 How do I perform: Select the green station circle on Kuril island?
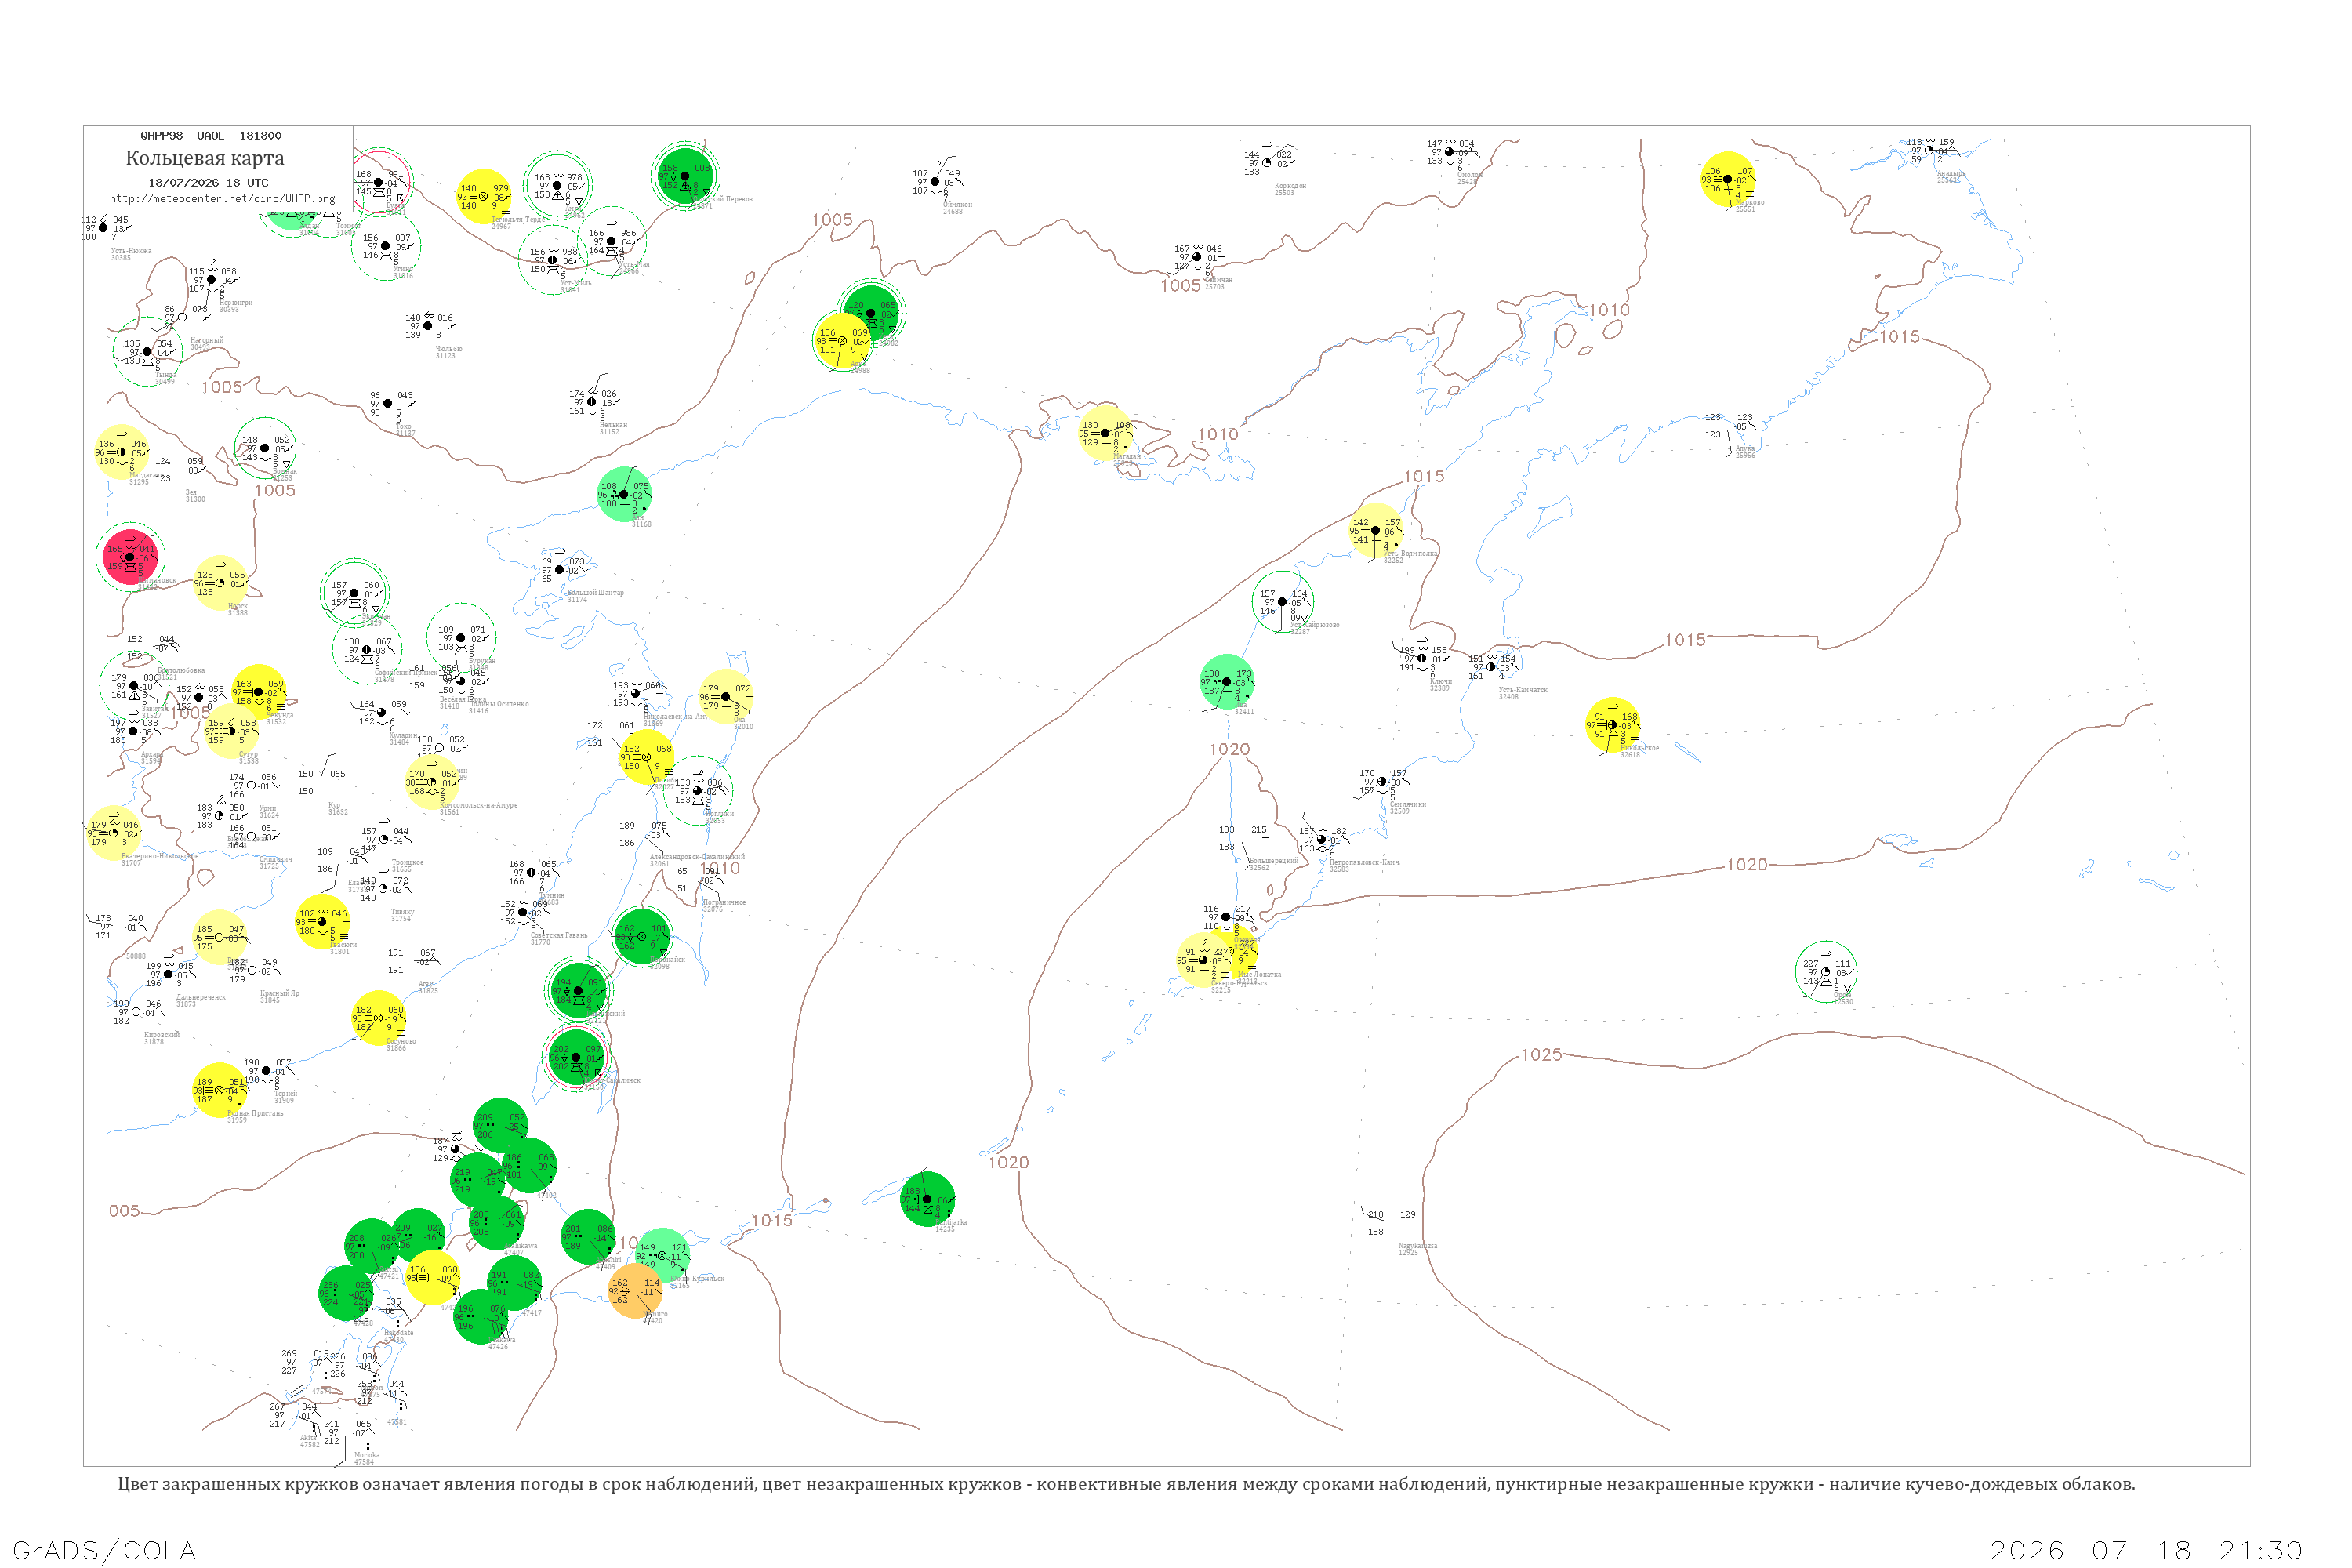[x=927, y=1199]
